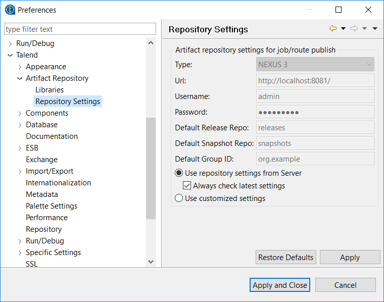Expand the Components tree node
The height and width of the screenshot is (302, 384).
(20, 113)
